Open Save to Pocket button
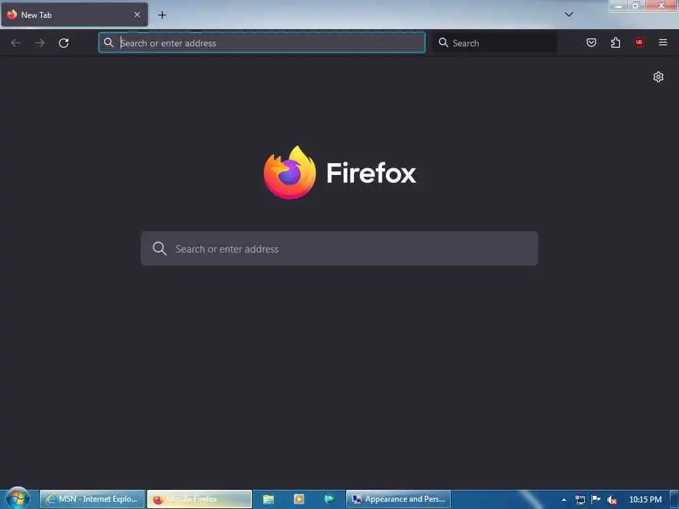Screen dimensions: 679x509 (x=591, y=42)
